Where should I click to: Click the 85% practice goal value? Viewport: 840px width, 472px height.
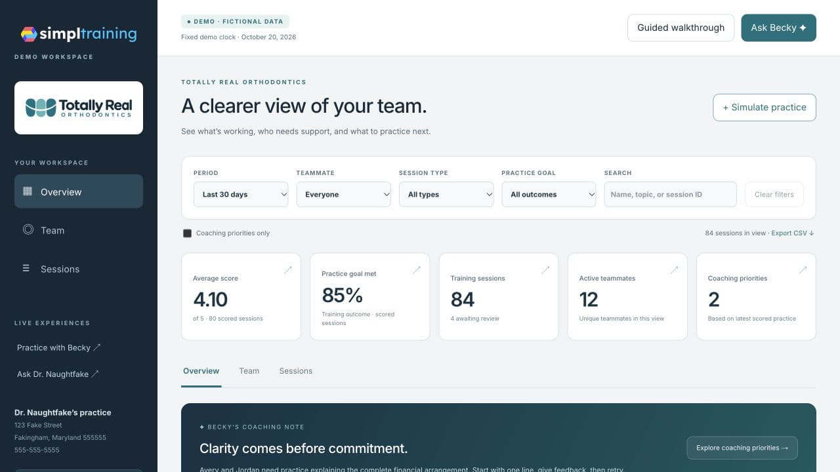(x=342, y=295)
